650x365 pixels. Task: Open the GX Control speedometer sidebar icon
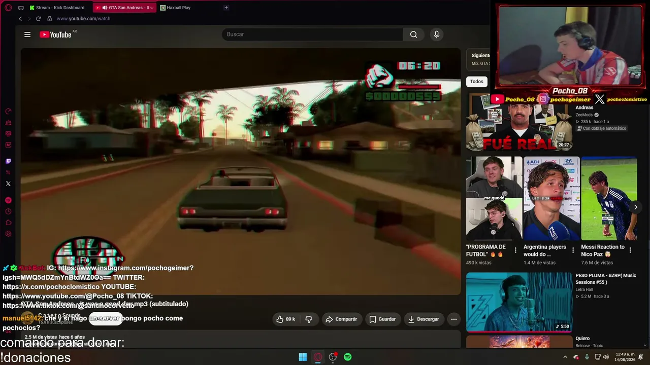point(8,112)
